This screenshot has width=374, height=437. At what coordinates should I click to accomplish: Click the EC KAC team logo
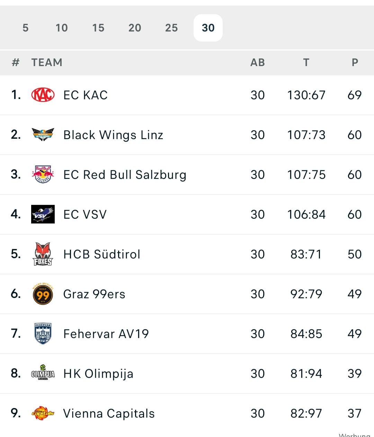(x=43, y=95)
